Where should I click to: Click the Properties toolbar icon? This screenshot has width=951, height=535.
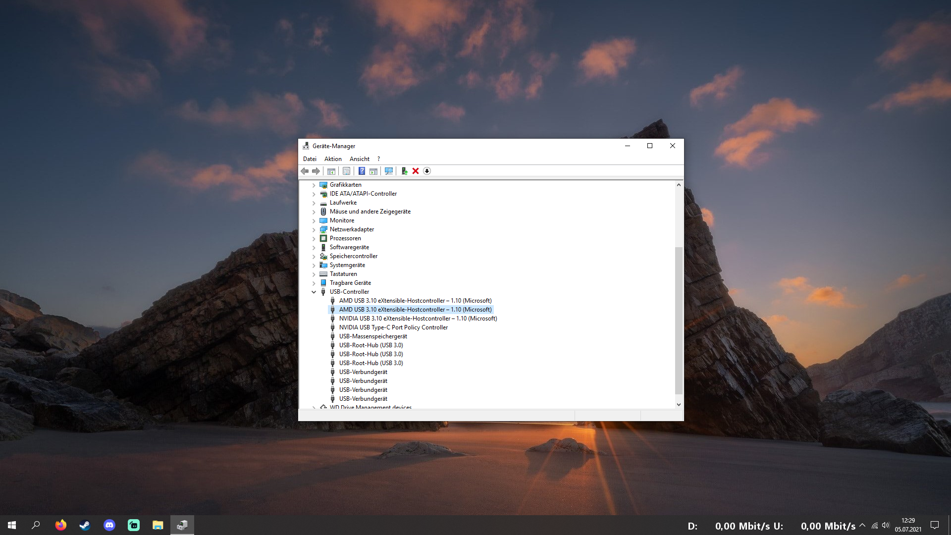[346, 171]
